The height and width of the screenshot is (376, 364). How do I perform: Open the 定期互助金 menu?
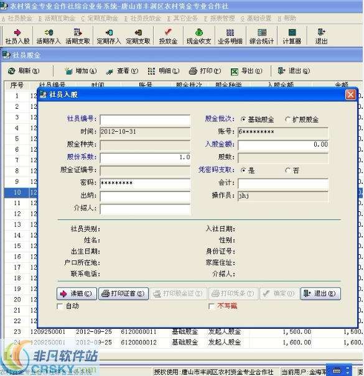[x=100, y=18]
